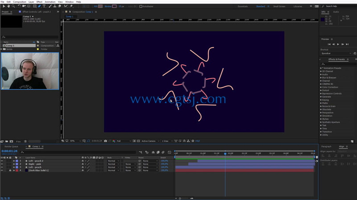
Task: Click the current timecode 0:00:01:24 field
Action: [9, 151]
